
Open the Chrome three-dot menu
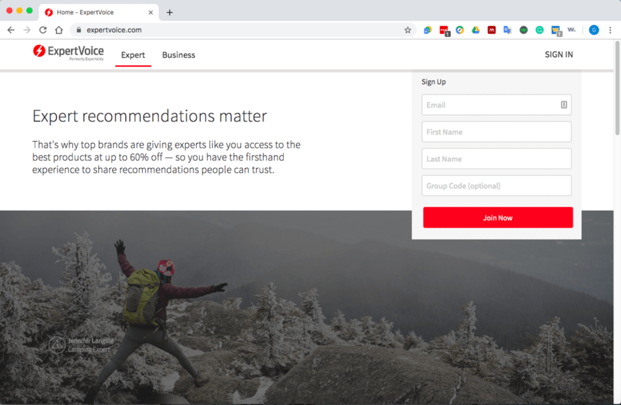(x=610, y=30)
